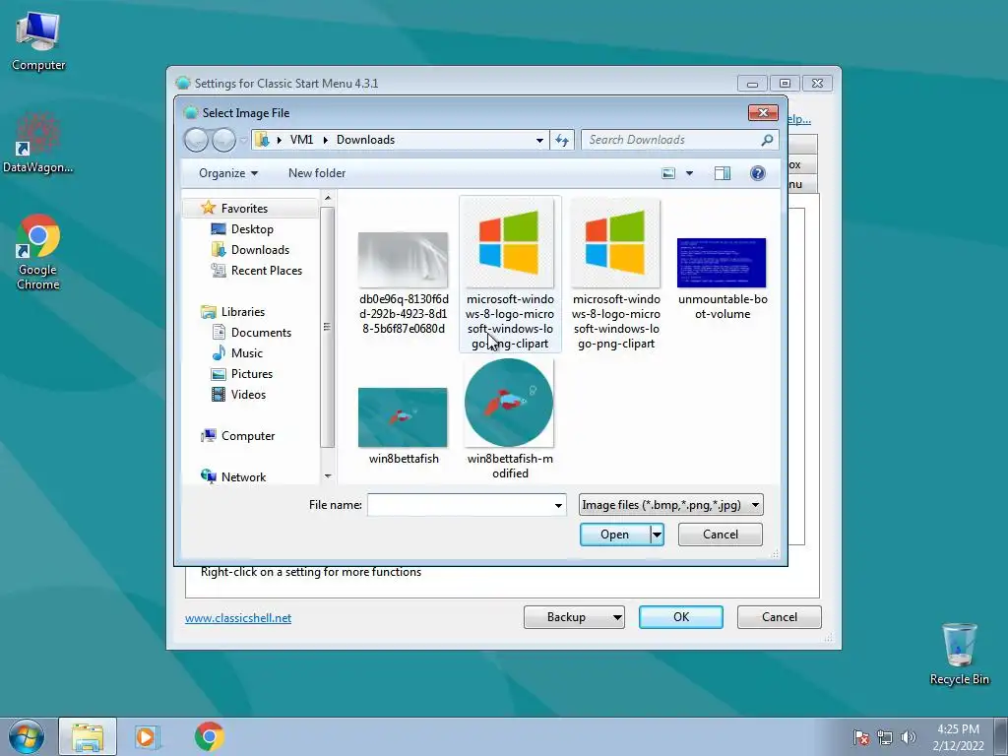This screenshot has width=1008, height=756.
Task: Click the Search Downloads box
Action: point(670,140)
